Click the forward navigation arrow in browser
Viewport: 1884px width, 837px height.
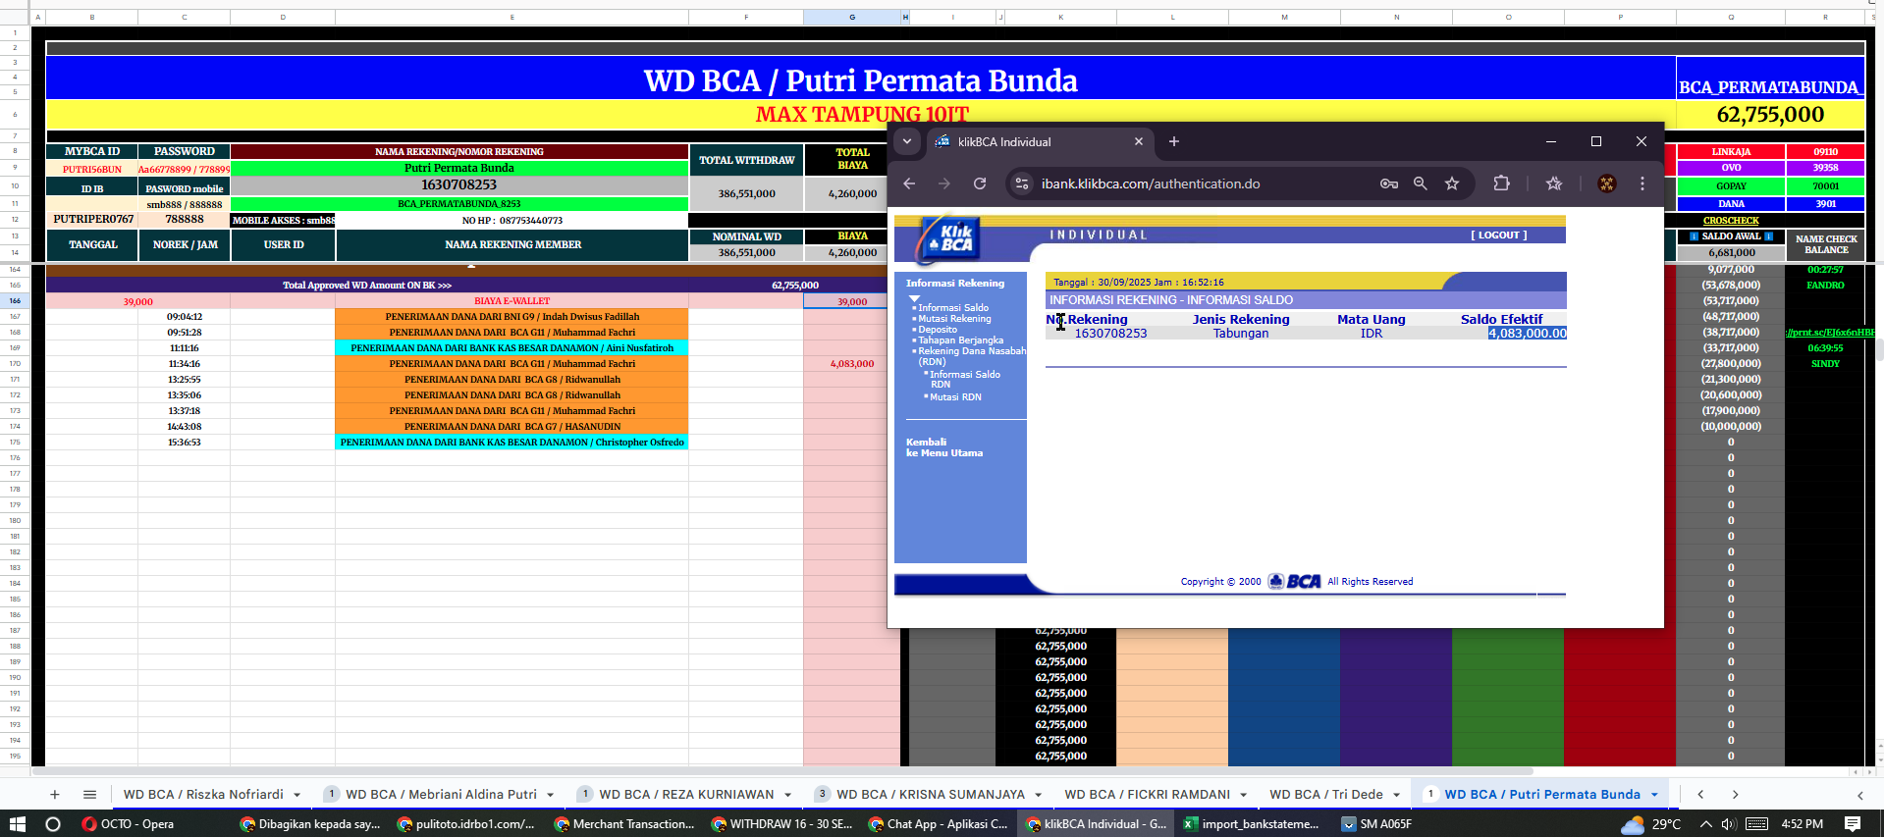(x=944, y=183)
